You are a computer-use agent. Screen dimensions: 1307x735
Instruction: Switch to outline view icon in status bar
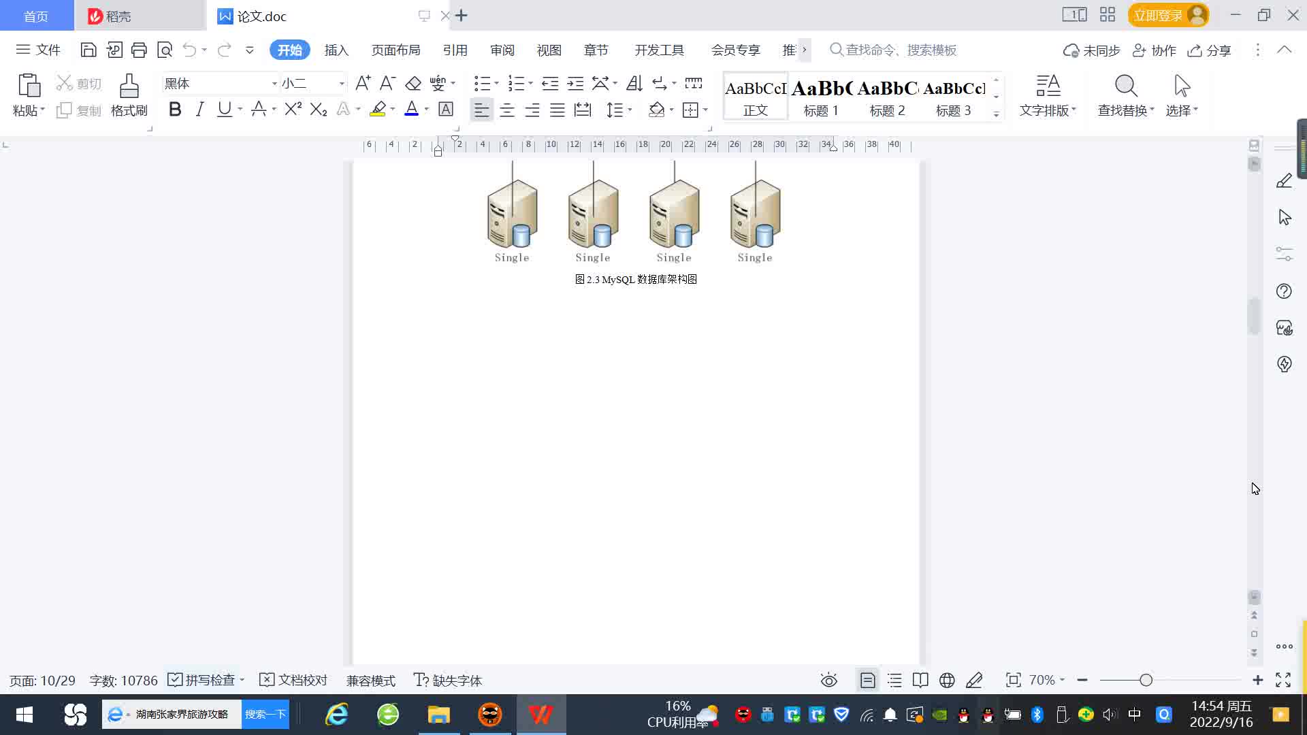pyautogui.click(x=894, y=680)
